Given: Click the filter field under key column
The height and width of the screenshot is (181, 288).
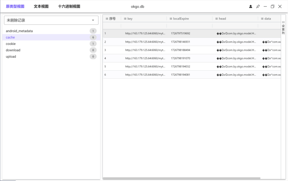Looking at the screenshot, I should [144, 26].
